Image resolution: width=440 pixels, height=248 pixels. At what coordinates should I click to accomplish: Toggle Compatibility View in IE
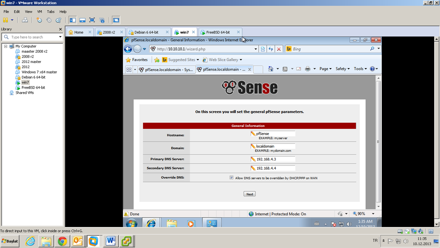(x=263, y=49)
